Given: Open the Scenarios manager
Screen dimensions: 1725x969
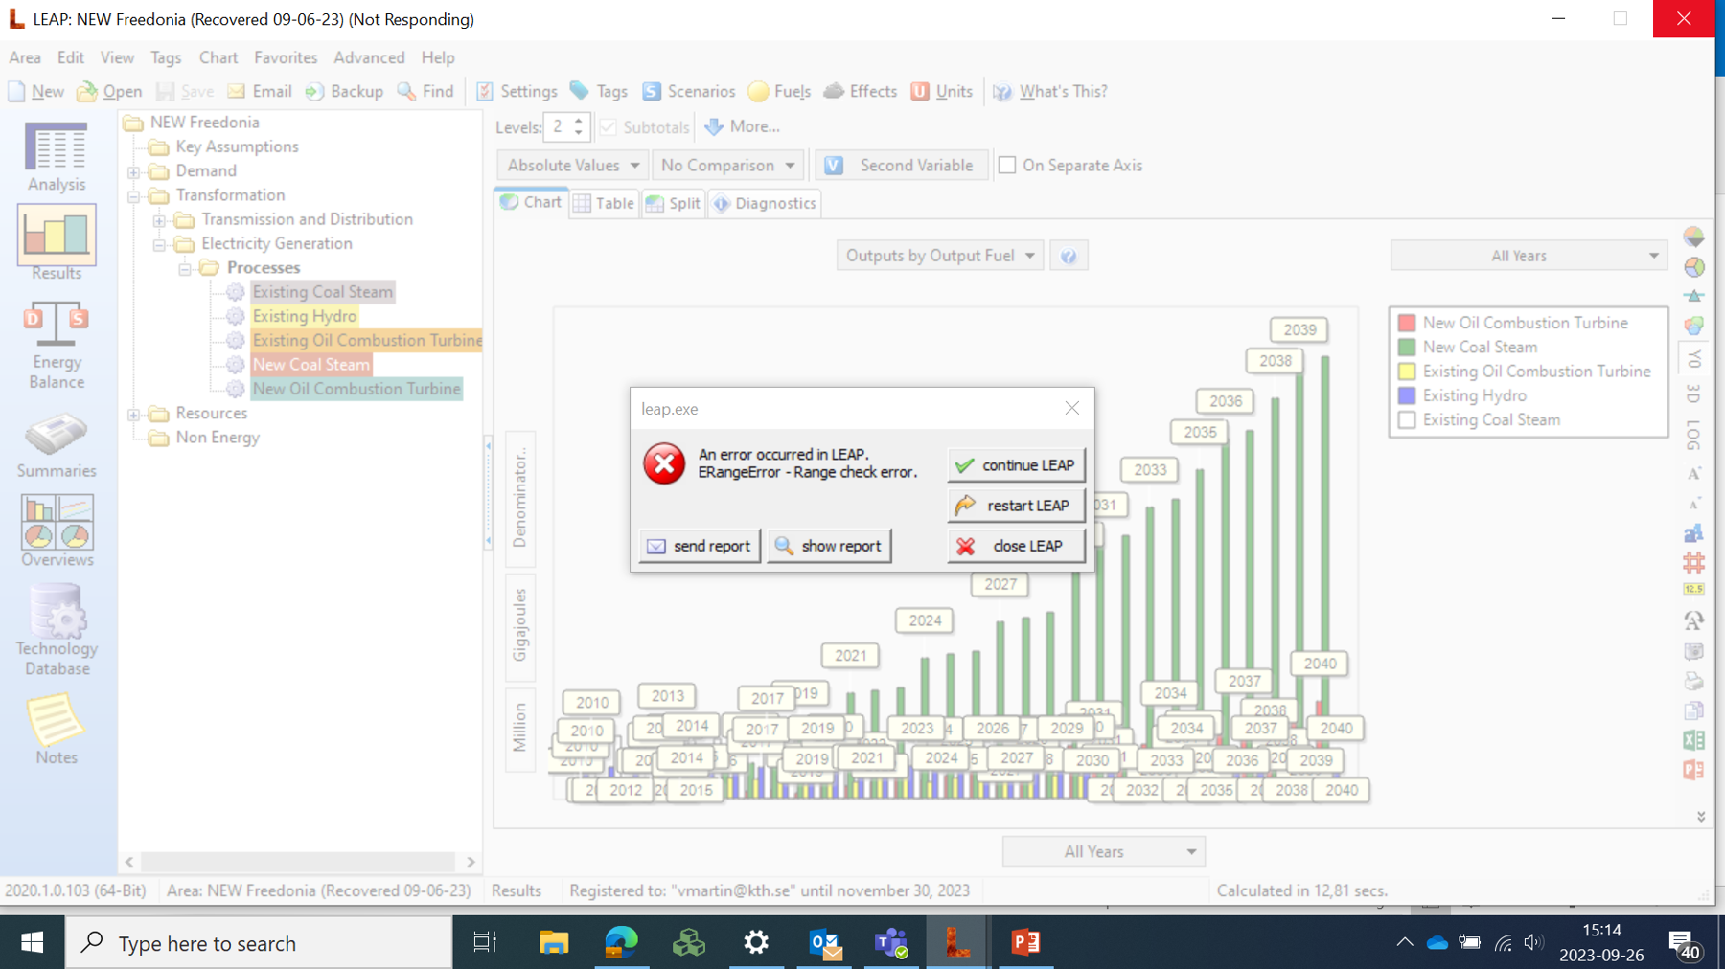Looking at the screenshot, I should [689, 91].
